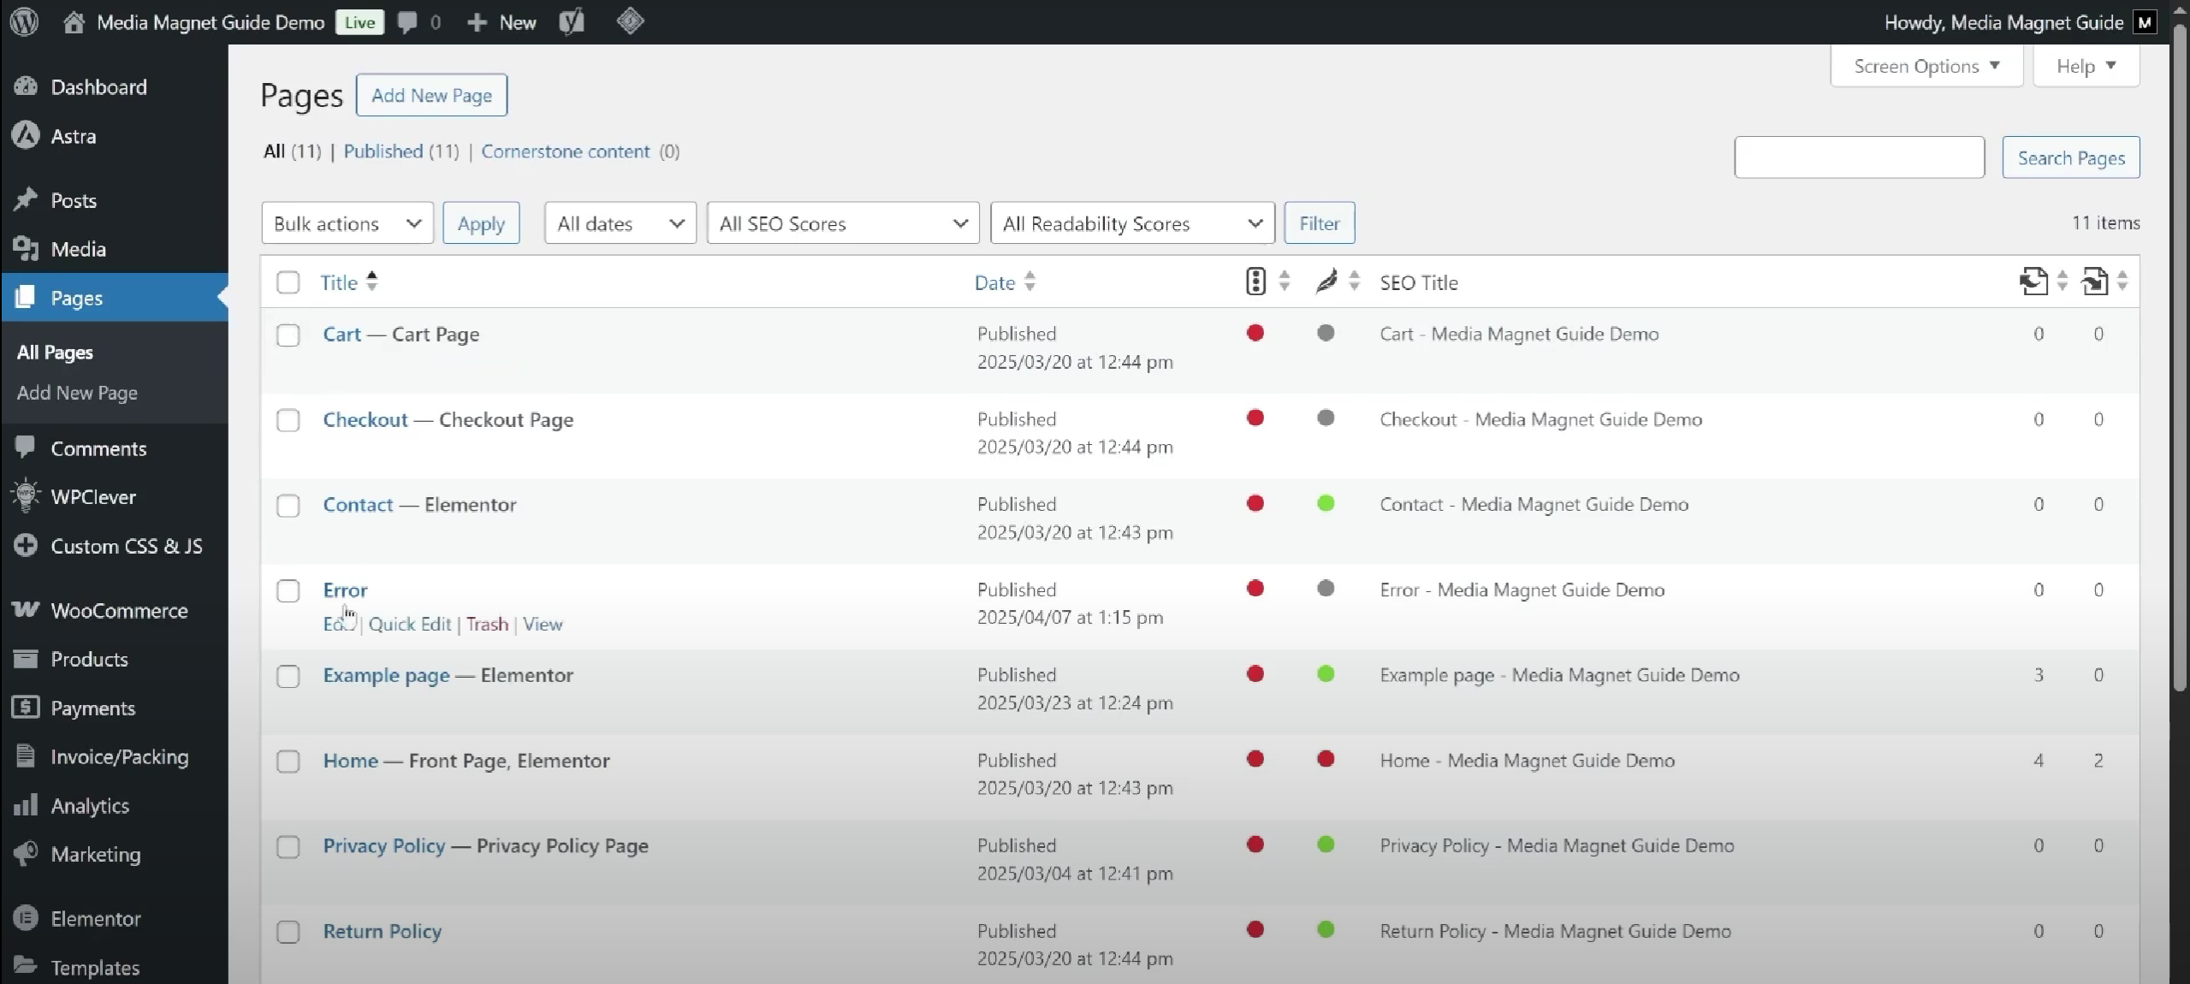Sort by readability score feather icon
Viewport: 2190px width, 984px height.
[1326, 282]
